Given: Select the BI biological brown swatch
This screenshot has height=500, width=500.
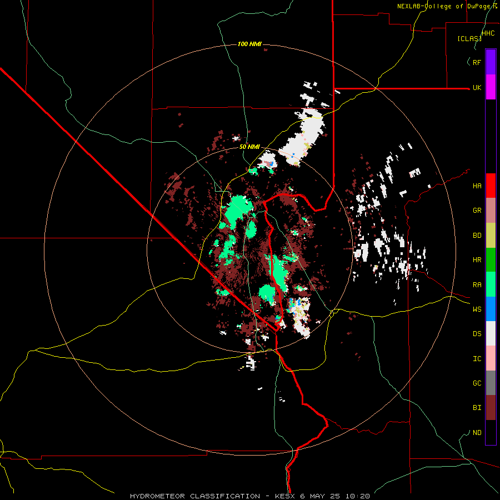Looking at the screenshot, I should tap(491, 408).
